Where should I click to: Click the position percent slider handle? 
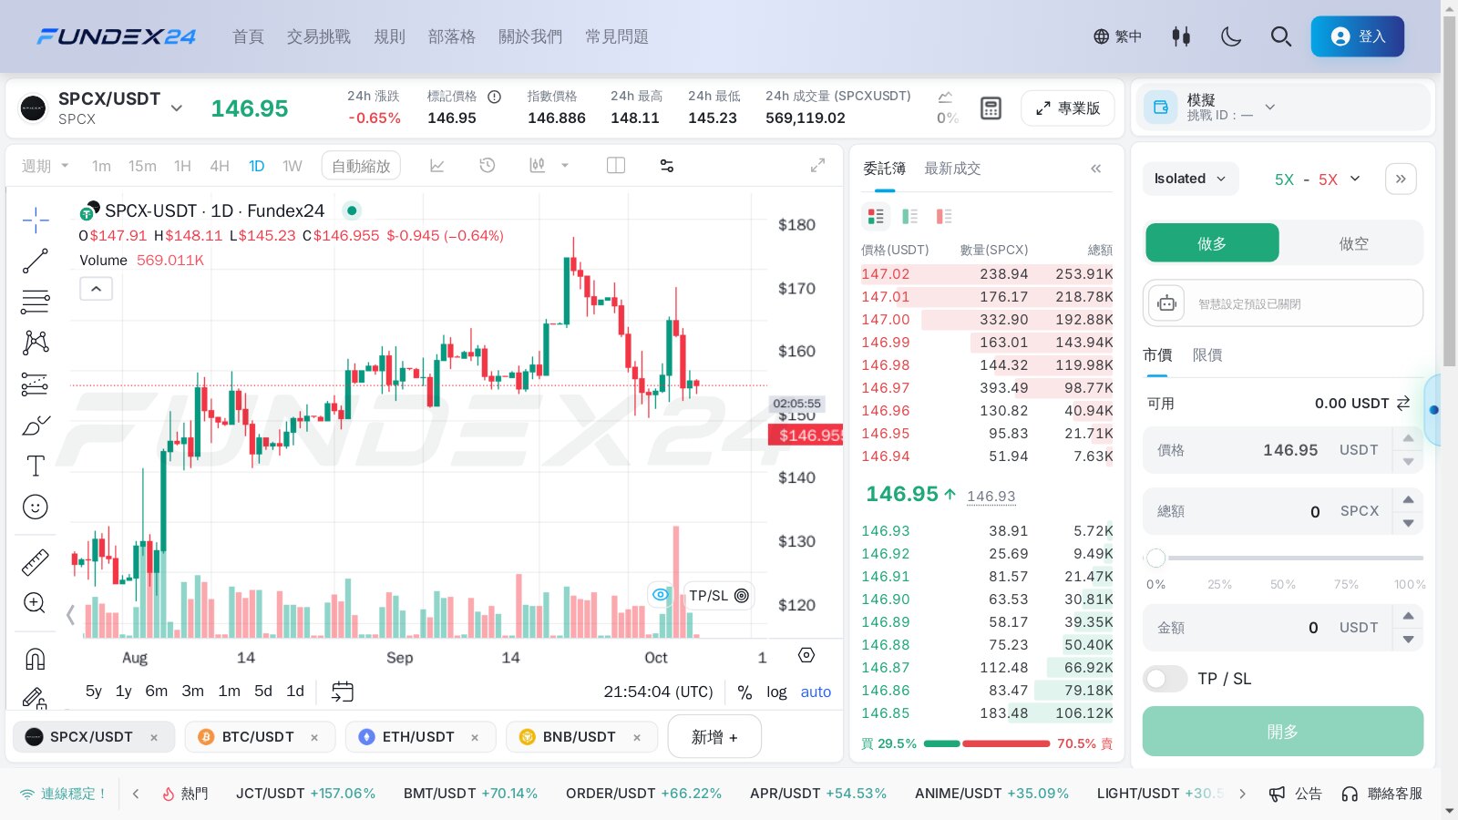pyautogui.click(x=1156, y=558)
